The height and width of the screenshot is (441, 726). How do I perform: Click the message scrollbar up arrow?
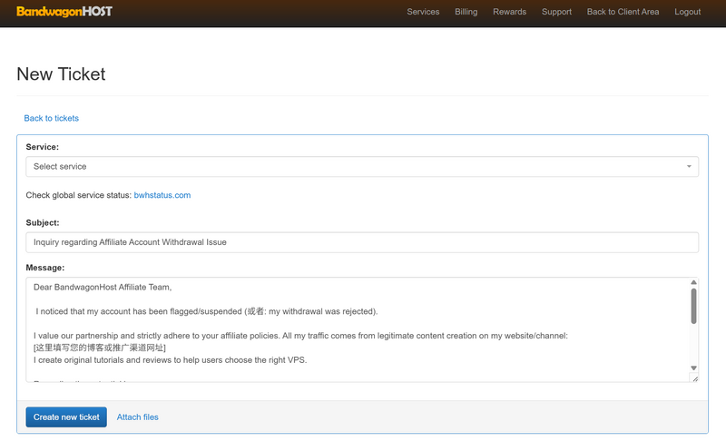pos(694,283)
